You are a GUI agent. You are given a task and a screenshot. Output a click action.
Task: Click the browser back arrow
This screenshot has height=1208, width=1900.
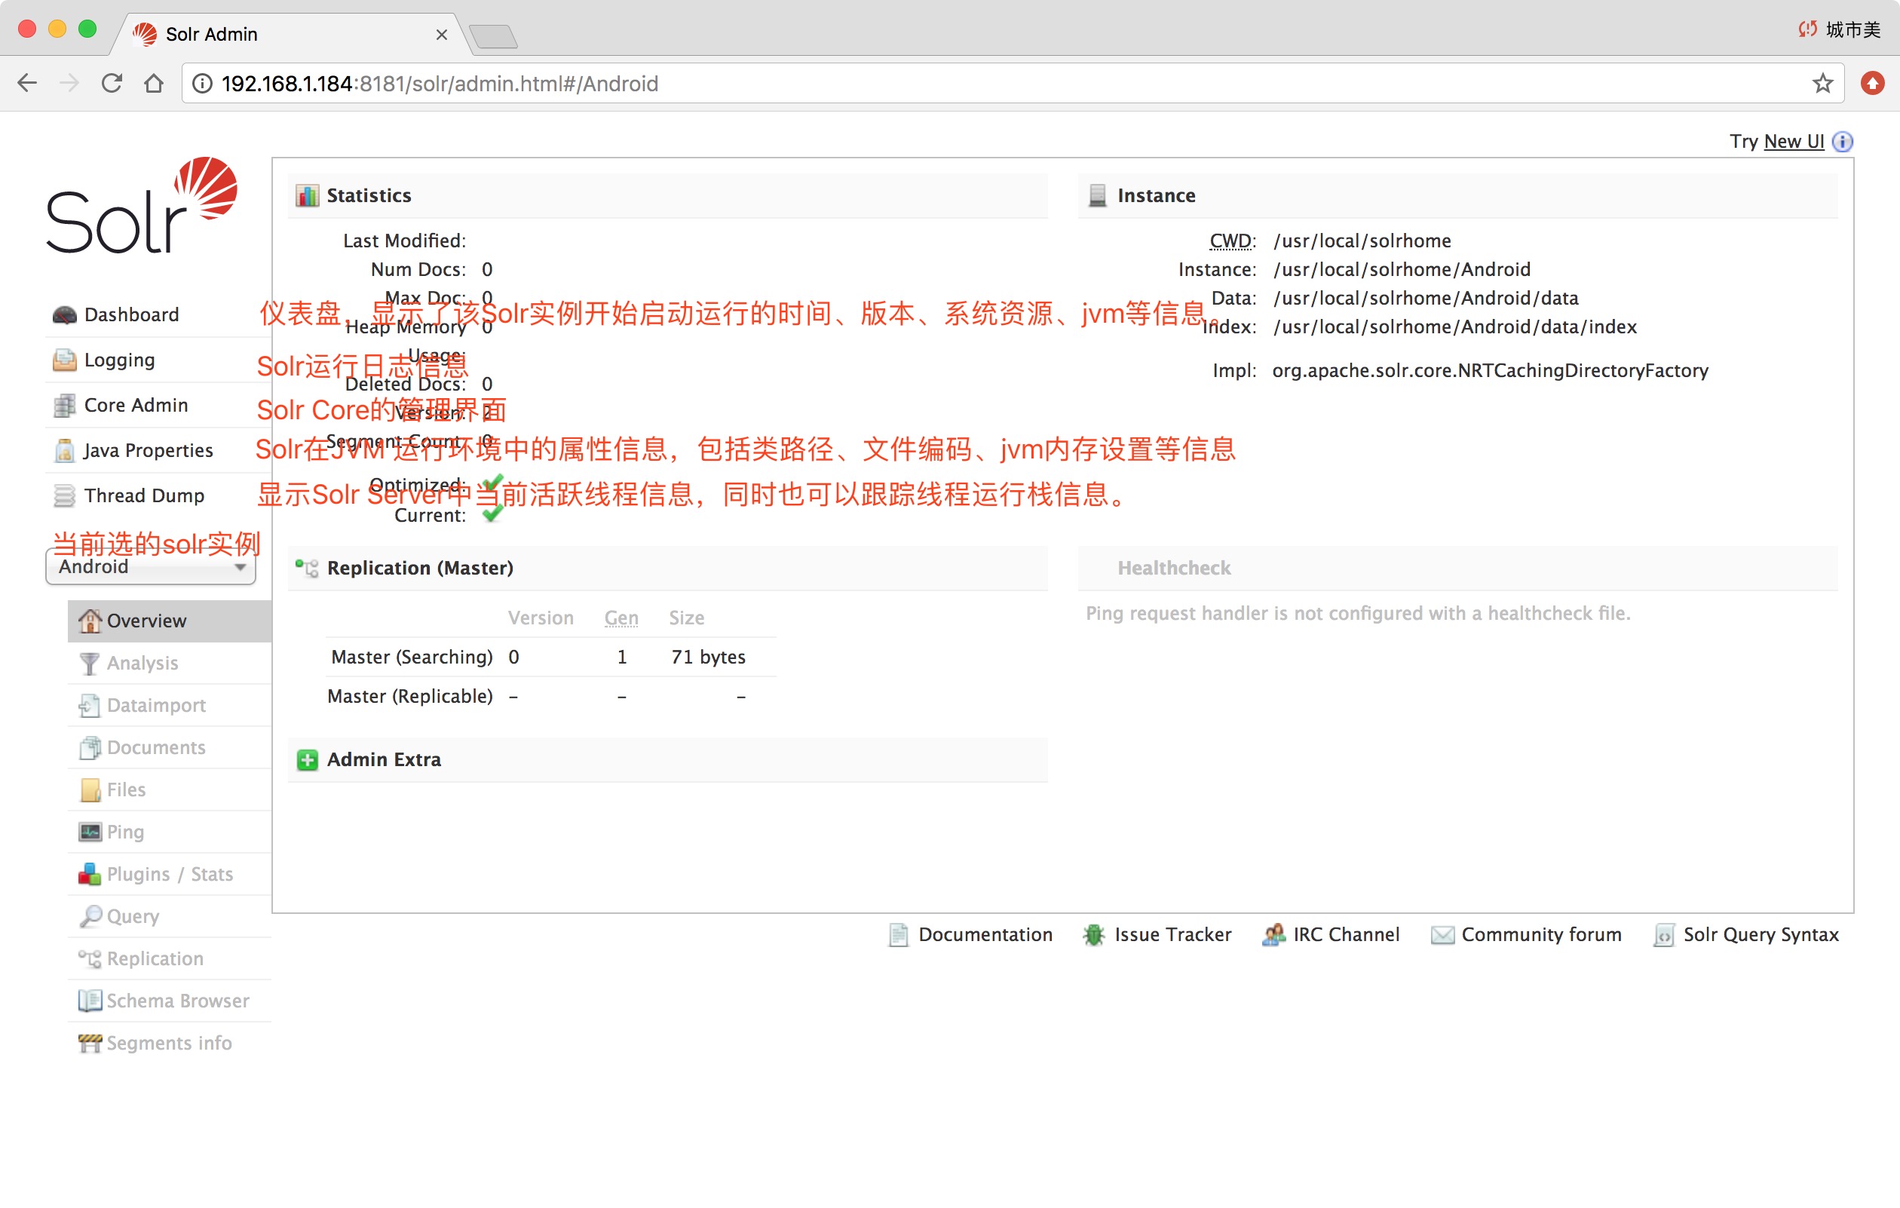tap(28, 83)
